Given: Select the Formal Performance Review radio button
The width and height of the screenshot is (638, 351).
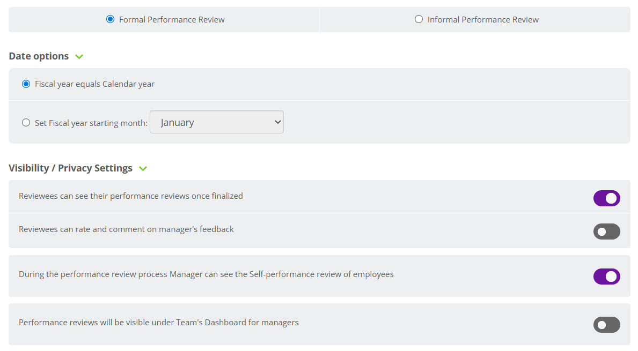Looking at the screenshot, I should click(x=110, y=19).
